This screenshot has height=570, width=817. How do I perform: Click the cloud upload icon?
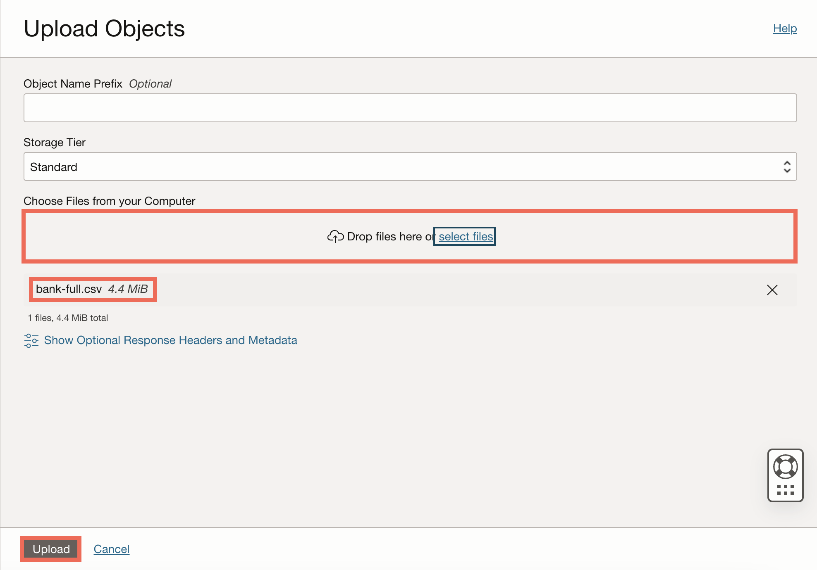tap(335, 236)
